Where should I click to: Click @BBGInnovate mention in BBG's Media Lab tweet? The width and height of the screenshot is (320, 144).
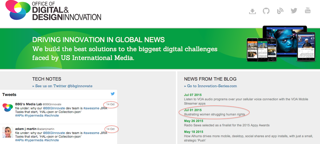tap(54, 108)
